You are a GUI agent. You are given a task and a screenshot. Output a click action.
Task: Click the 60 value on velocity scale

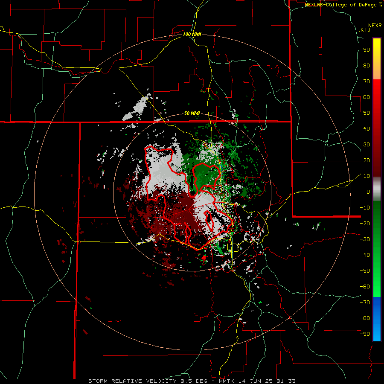pyautogui.click(x=367, y=97)
